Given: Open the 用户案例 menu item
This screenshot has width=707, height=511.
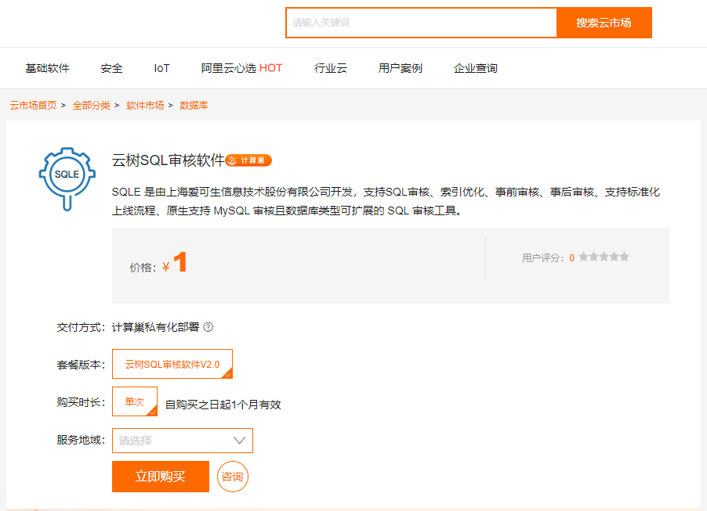Looking at the screenshot, I should (x=401, y=68).
